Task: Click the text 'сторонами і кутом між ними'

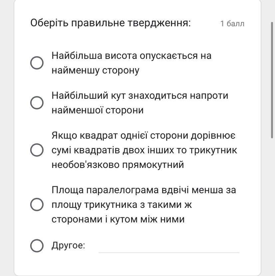Action: point(118,219)
